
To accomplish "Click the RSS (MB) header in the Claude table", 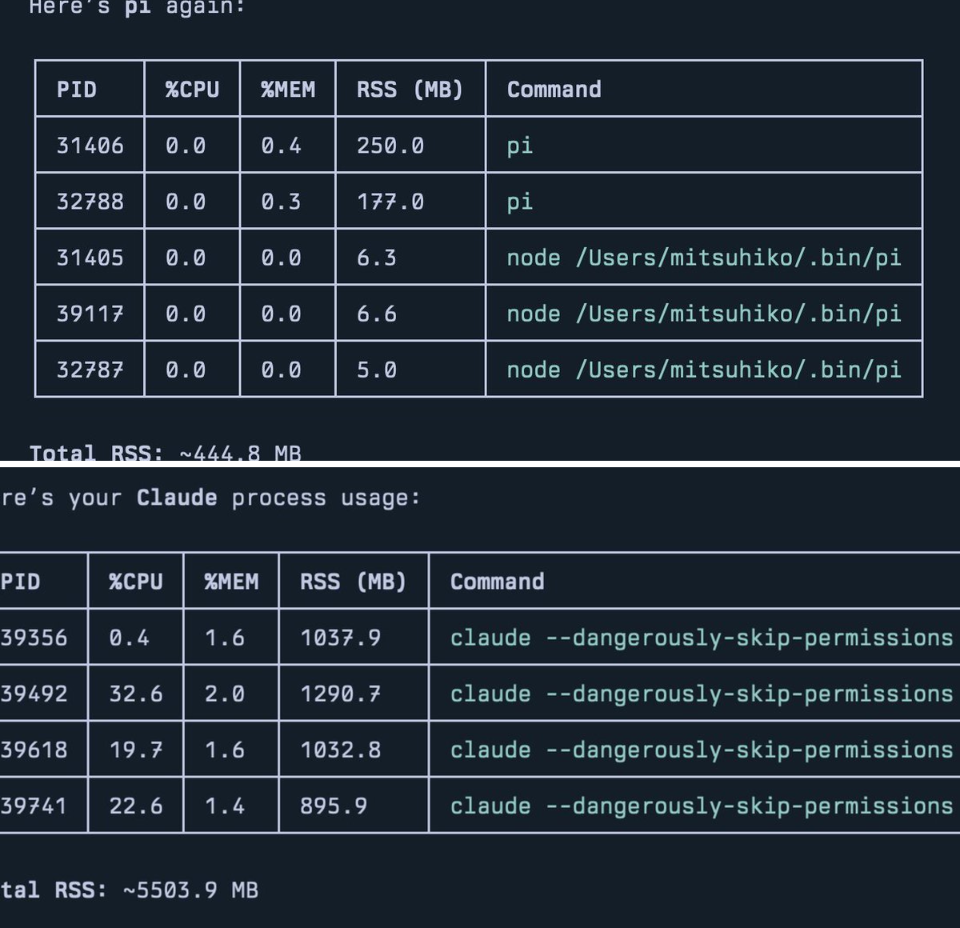I will [x=353, y=582].
